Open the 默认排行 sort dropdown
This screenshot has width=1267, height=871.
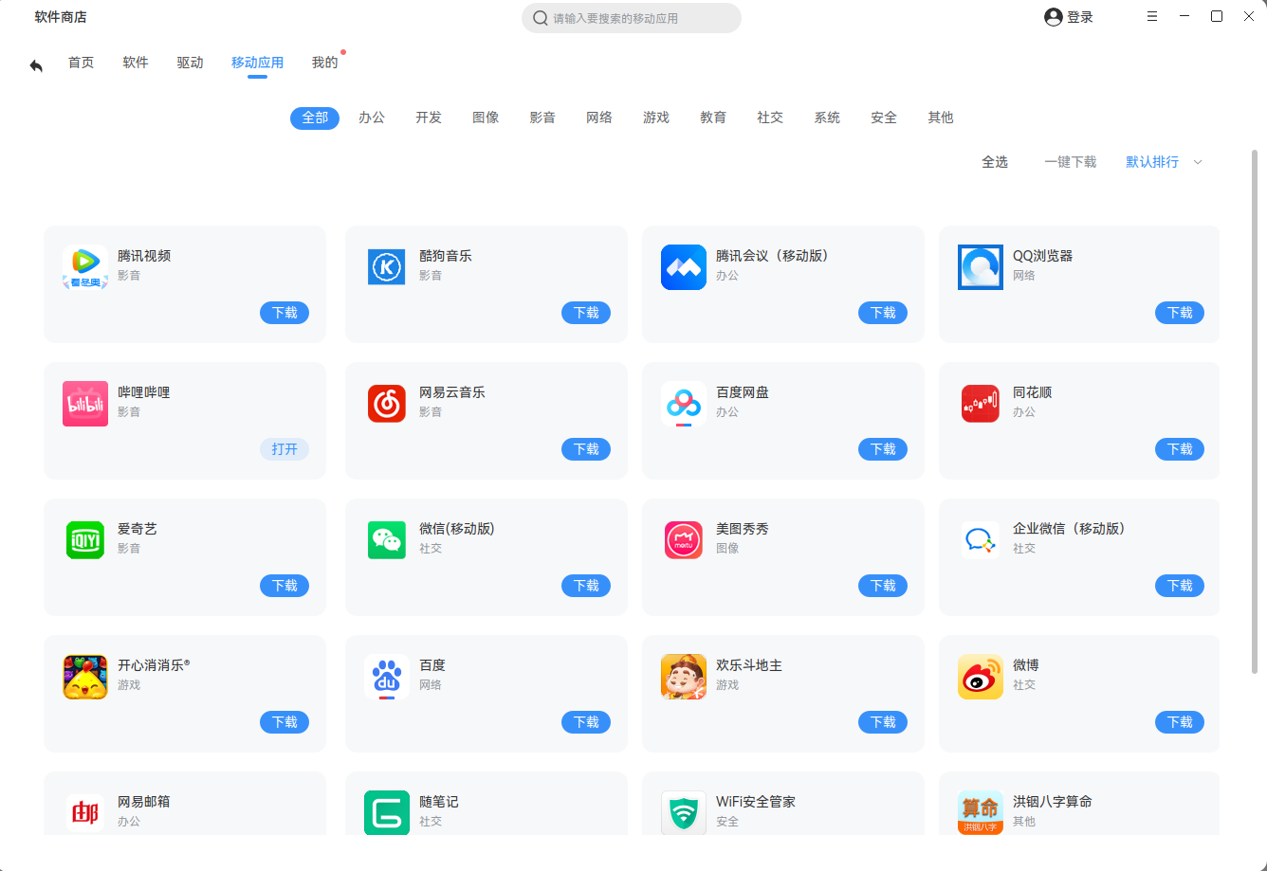(x=1164, y=162)
